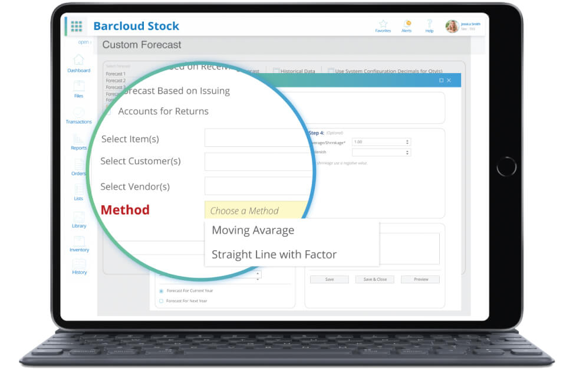Viewport: 576px width, 371px height.
Task: Click the Favorites star icon
Action: click(383, 24)
